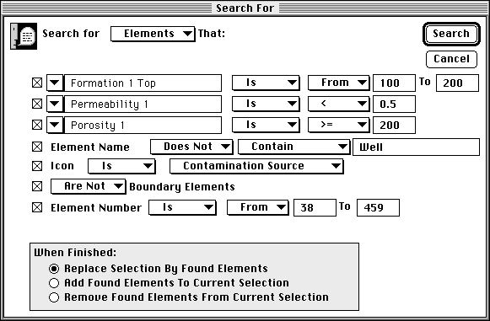Open parameter arrow beside Permeability 1
This screenshot has height=321, width=490.
pyautogui.click(x=55, y=104)
